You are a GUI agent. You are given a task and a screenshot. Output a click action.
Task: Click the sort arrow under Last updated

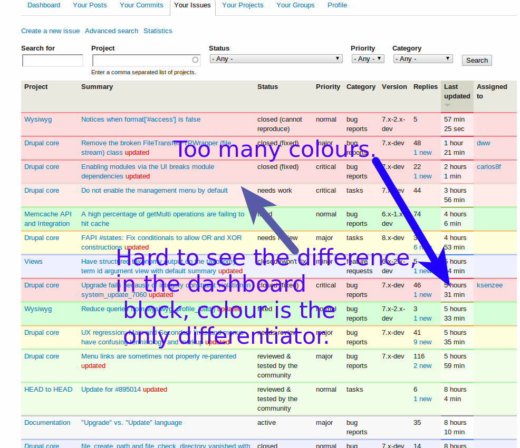pyautogui.click(x=448, y=105)
